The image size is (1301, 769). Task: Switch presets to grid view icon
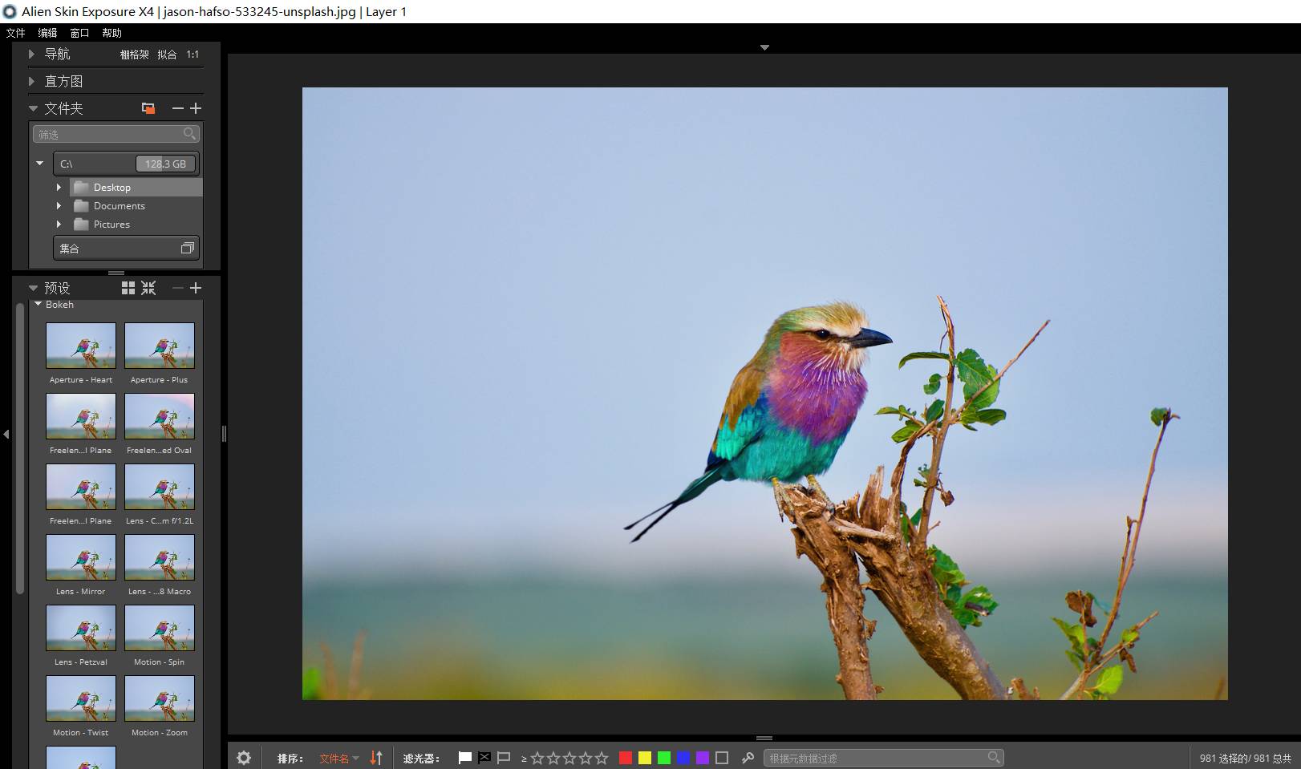pos(128,288)
